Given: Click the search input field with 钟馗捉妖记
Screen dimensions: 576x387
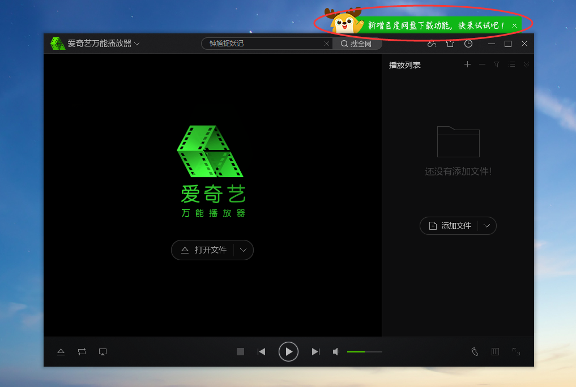Looking at the screenshot, I should (x=266, y=44).
